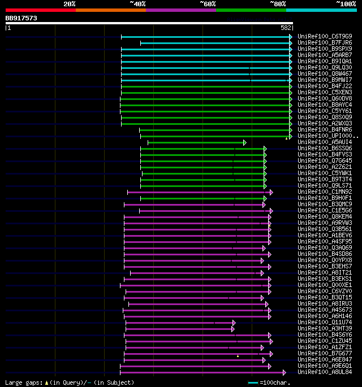This screenshot has height=387, width=362.
Task: Click the purple ~60% identity legend segment
Action: tap(181, 10)
